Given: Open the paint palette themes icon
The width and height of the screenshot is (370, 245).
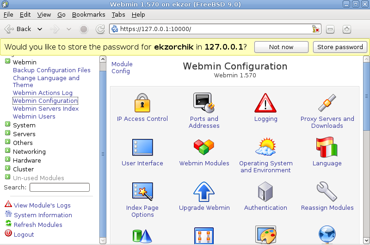Looking at the screenshot, I should [265, 235].
